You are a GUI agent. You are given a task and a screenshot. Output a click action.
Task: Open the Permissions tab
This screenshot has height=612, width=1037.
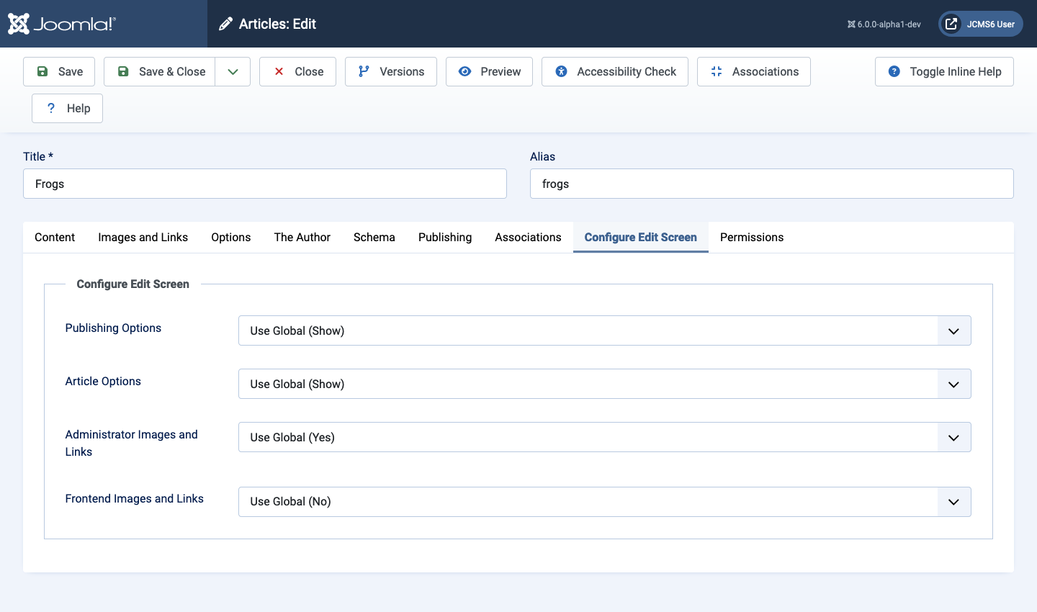751,237
